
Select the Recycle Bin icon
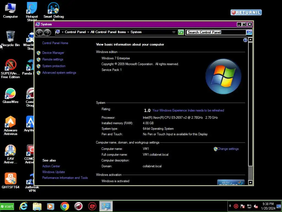(x=10, y=39)
